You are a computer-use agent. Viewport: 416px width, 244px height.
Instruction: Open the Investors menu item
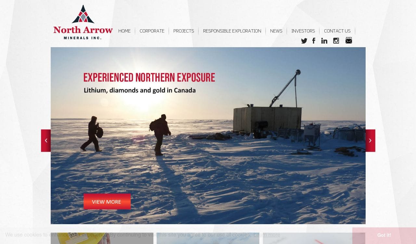(x=303, y=31)
